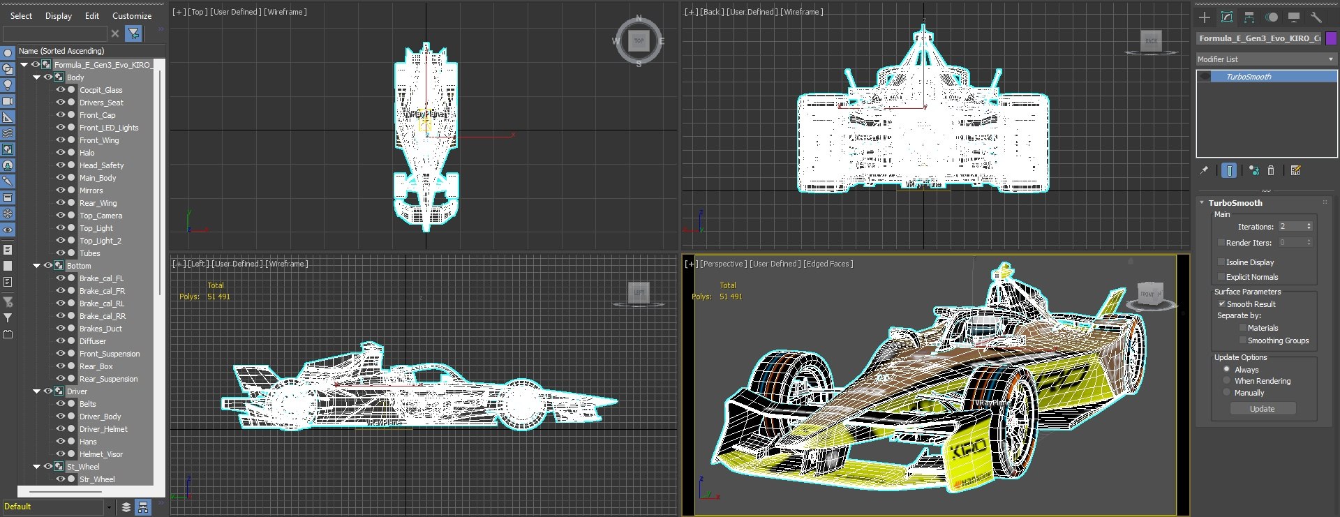Toggle Display Shapes filter in Scene Explorer

(x=8, y=69)
